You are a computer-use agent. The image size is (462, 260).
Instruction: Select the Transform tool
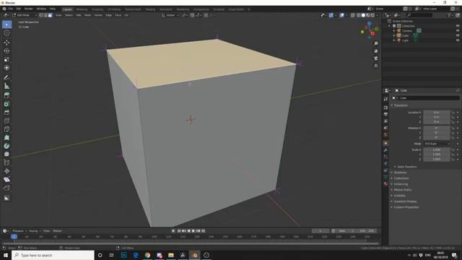click(x=6, y=68)
